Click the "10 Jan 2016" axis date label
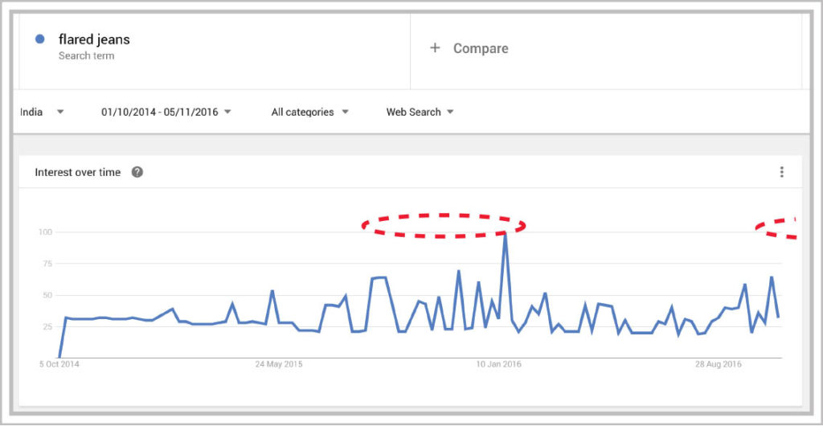The height and width of the screenshot is (426, 823). [498, 364]
